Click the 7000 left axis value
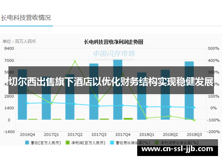 (9, 61)
